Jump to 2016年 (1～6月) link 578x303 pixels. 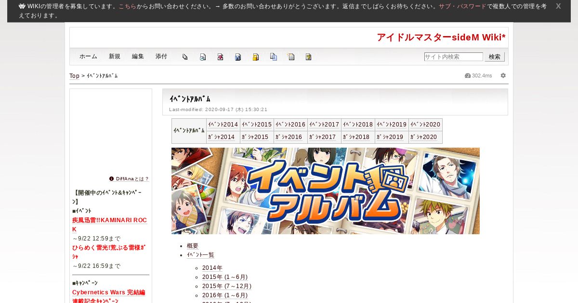coord(225,295)
